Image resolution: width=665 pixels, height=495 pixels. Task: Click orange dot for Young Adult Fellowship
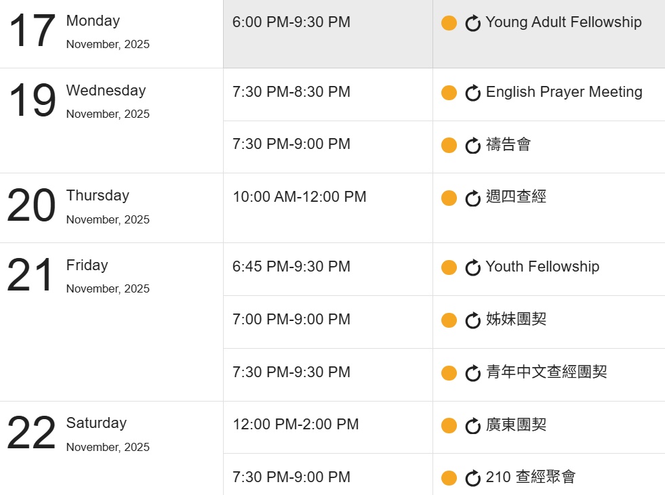click(449, 23)
